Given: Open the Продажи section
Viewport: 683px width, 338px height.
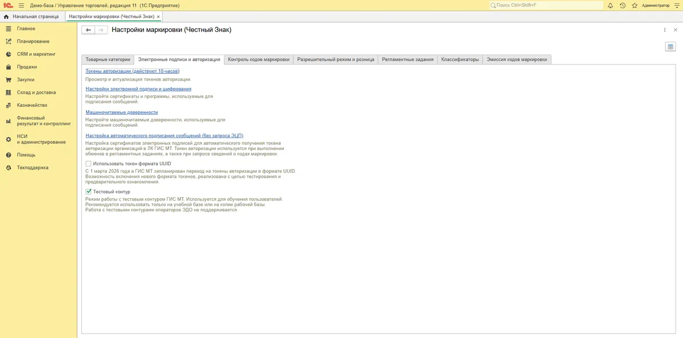Looking at the screenshot, I should tap(27, 67).
